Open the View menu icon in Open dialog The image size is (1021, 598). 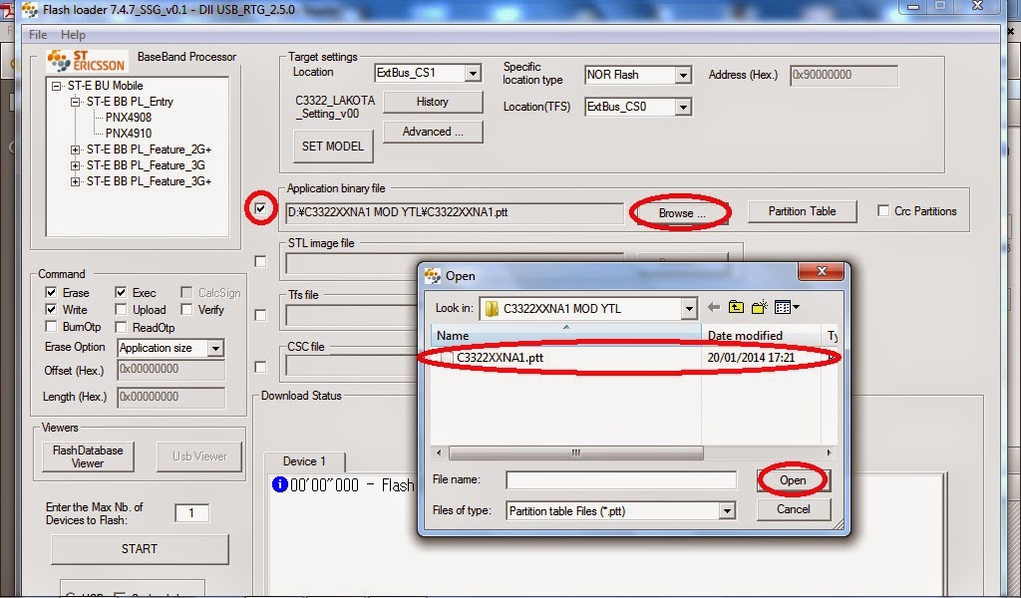[787, 307]
